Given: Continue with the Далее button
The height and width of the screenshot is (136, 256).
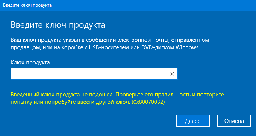Looking at the screenshot, I should tap(192, 121).
